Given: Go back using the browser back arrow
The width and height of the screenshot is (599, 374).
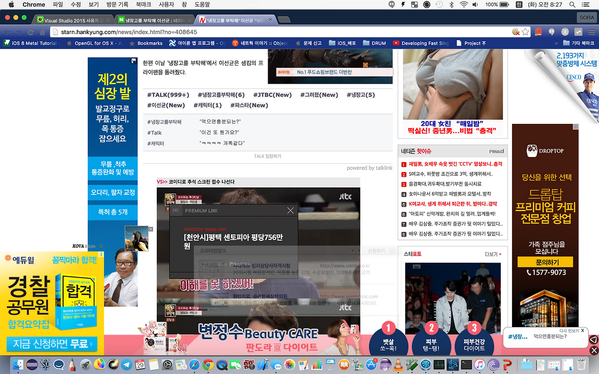Looking at the screenshot, I should (x=7, y=32).
